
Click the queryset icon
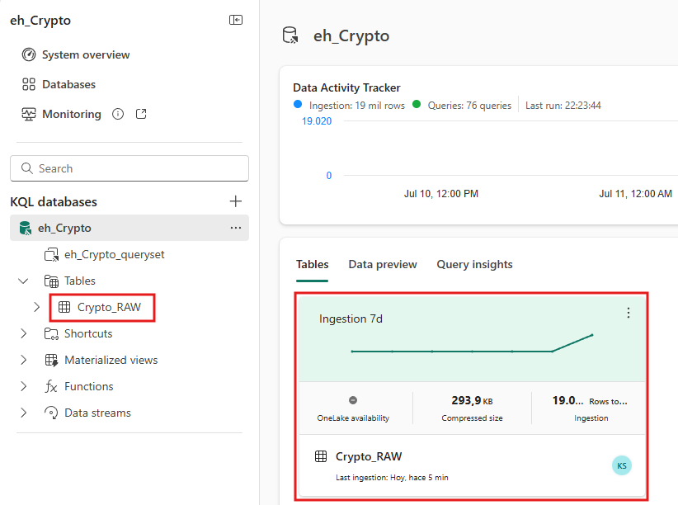51,255
